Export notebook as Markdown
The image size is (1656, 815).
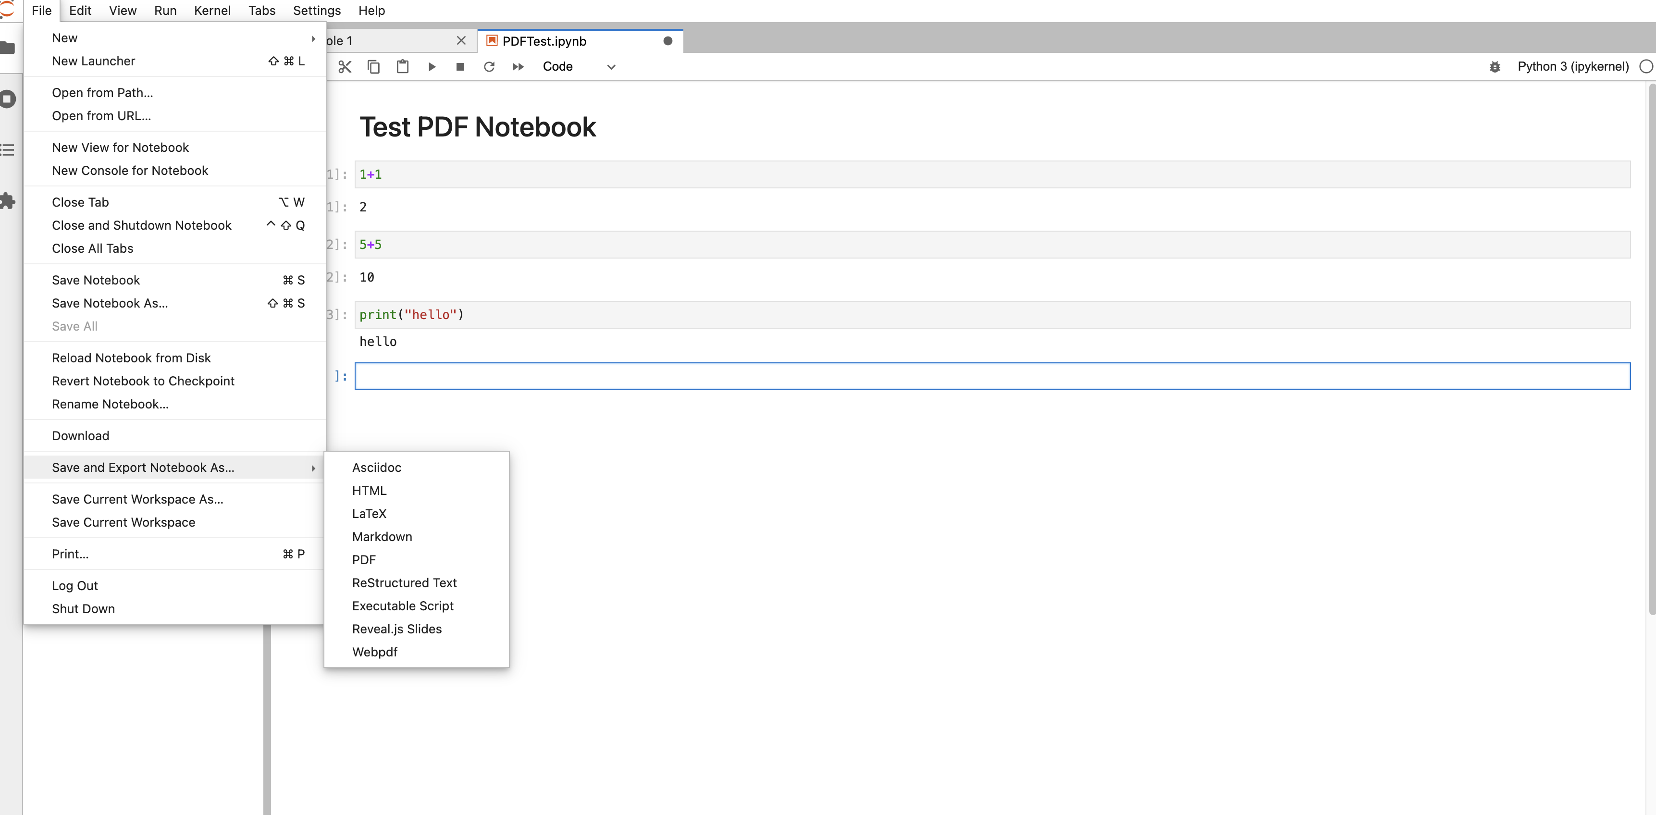coord(417,537)
